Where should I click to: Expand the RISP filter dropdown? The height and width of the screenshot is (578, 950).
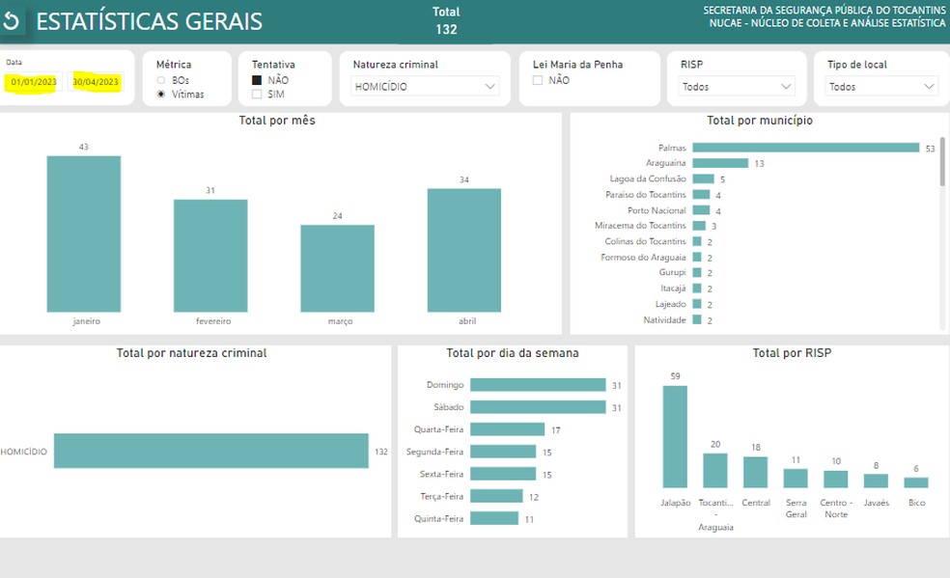[x=736, y=86]
